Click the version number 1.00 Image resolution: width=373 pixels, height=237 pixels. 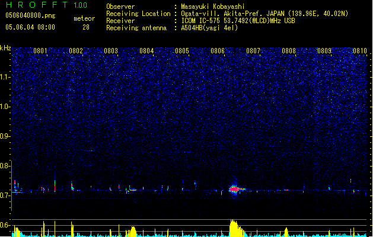coord(81,5)
